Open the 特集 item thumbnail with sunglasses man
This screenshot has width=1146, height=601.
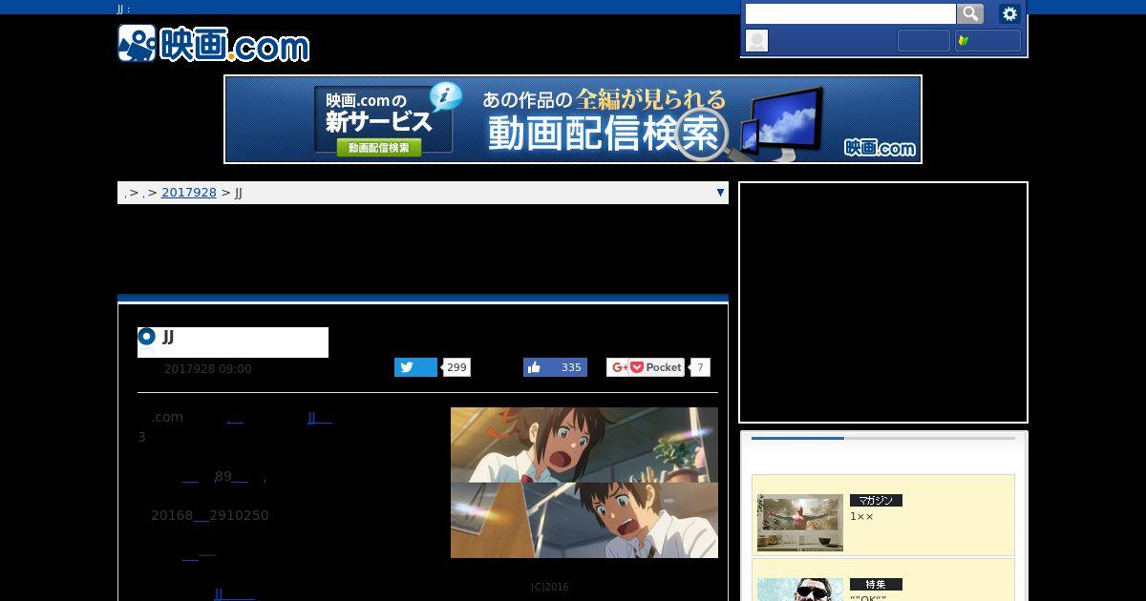(x=800, y=590)
